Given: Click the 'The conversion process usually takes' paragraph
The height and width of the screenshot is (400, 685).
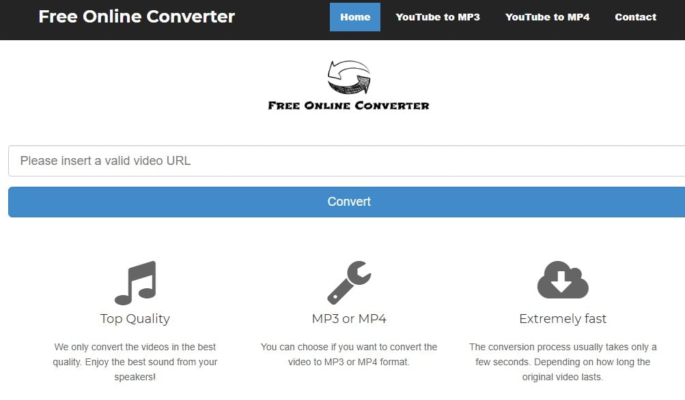Looking at the screenshot, I should point(563,362).
